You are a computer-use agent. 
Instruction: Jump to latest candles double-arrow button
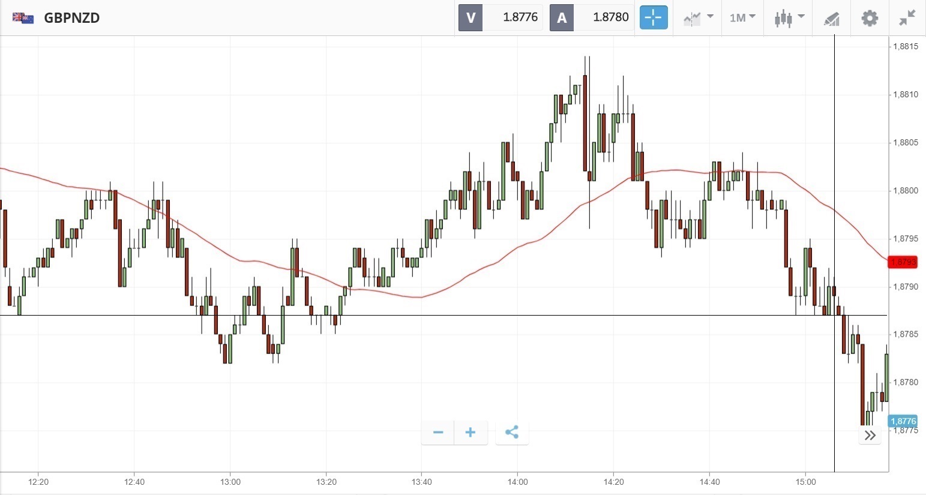[870, 436]
